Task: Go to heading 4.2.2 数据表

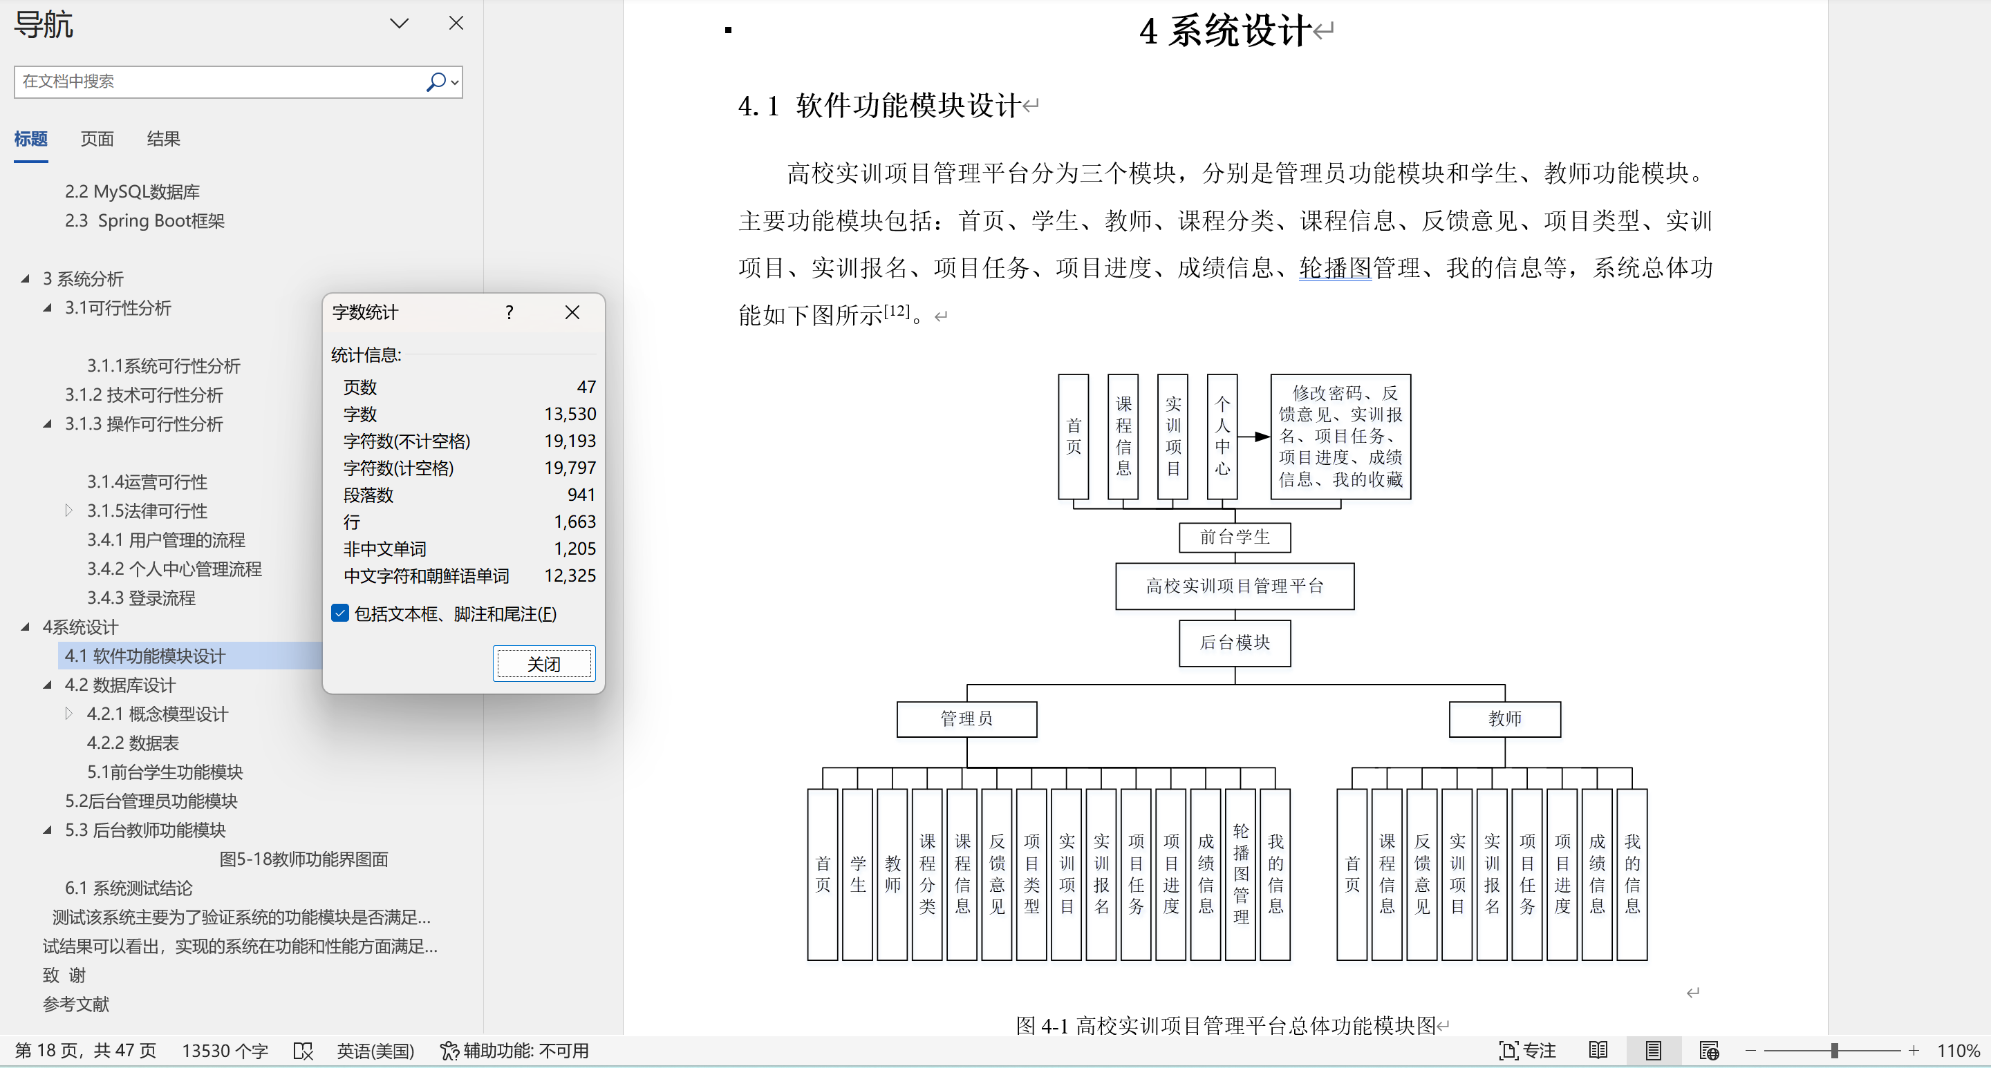Action: [132, 743]
